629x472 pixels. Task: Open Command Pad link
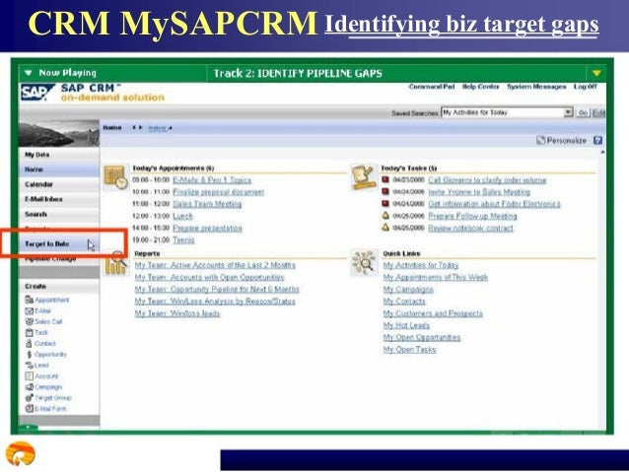[432, 87]
